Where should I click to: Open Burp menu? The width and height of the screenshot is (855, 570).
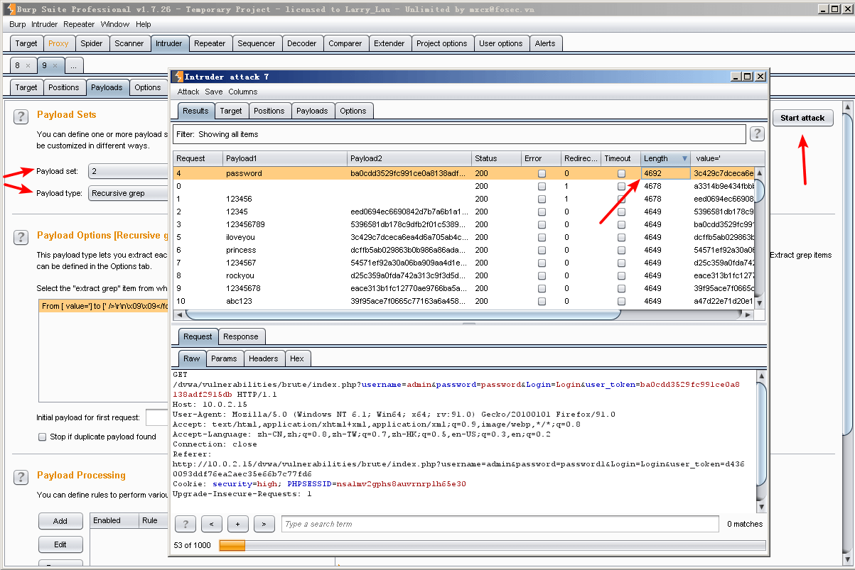click(17, 24)
